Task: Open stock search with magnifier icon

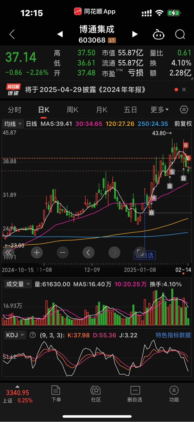Action: [x=180, y=34]
